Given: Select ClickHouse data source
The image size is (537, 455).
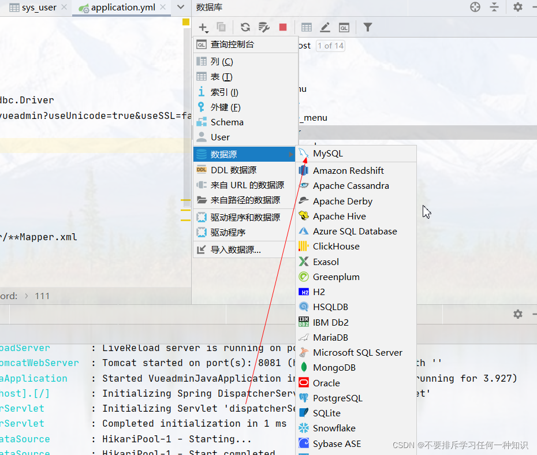Looking at the screenshot, I should tap(356, 246).
